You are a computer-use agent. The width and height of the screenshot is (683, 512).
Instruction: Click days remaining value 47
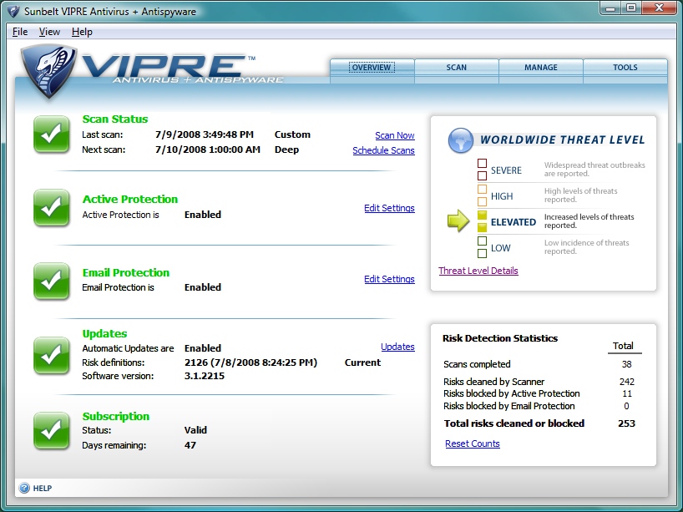click(x=190, y=445)
